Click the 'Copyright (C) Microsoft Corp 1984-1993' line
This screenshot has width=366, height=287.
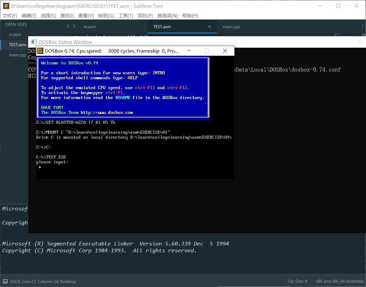[x=99, y=250]
